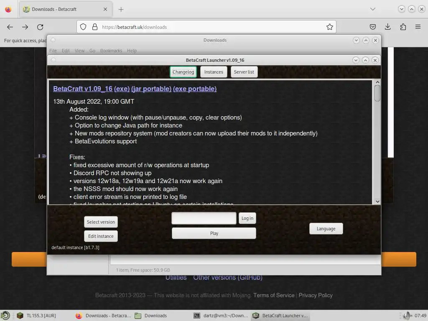Open Utilities link on Betacraft page

tap(176, 278)
